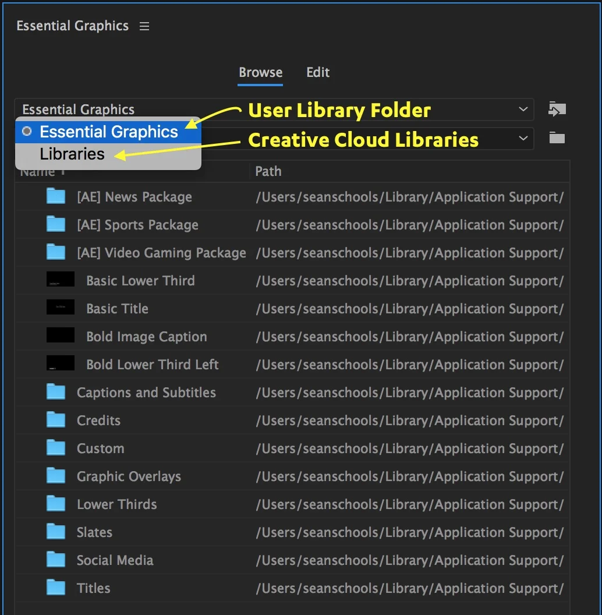Open the Titles folder icon
The width and height of the screenshot is (602, 615).
click(56, 587)
